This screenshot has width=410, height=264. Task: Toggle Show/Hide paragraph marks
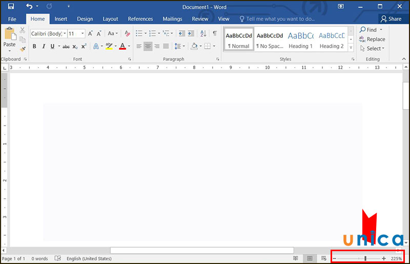215,33
